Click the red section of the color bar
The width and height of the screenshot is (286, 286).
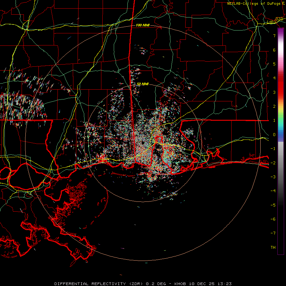click(x=281, y=86)
